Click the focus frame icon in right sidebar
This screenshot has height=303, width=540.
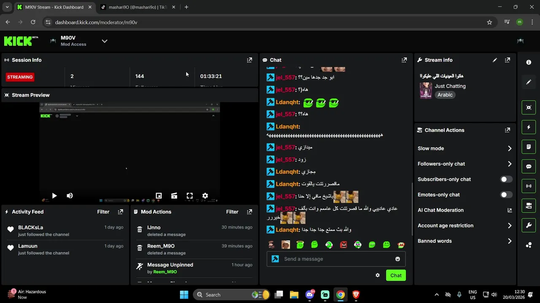[529, 107]
